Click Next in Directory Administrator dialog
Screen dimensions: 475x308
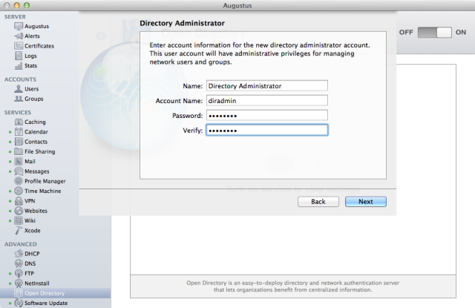[366, 202]
